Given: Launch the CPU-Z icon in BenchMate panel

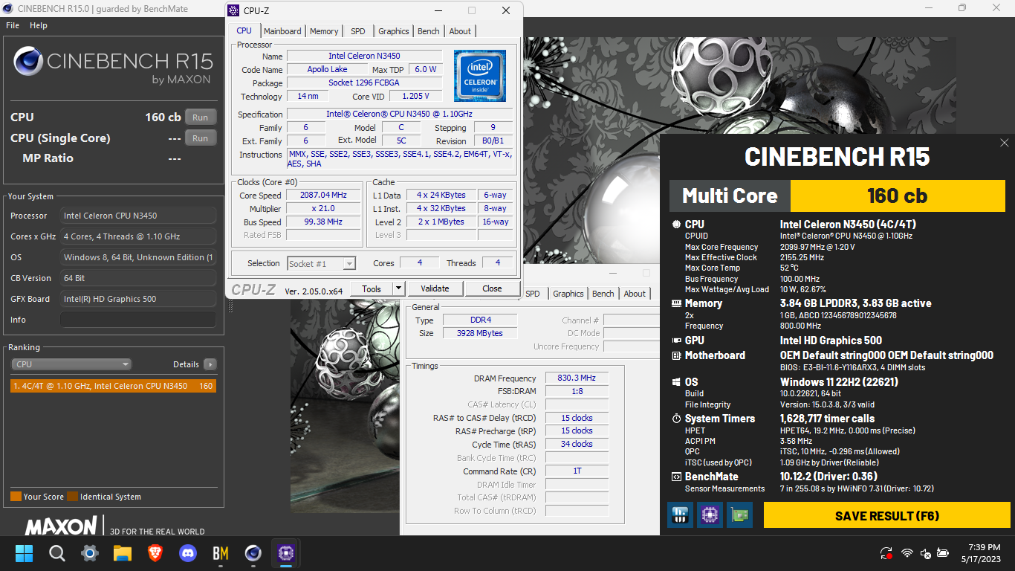Looking at the screenshot, I should (710, 514).
